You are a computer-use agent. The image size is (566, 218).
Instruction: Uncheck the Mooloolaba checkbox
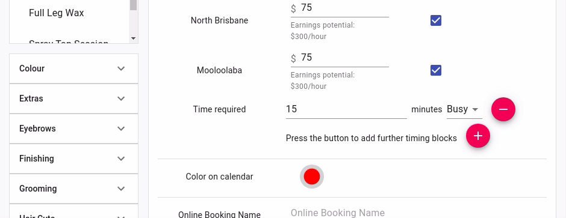(436, 70)
